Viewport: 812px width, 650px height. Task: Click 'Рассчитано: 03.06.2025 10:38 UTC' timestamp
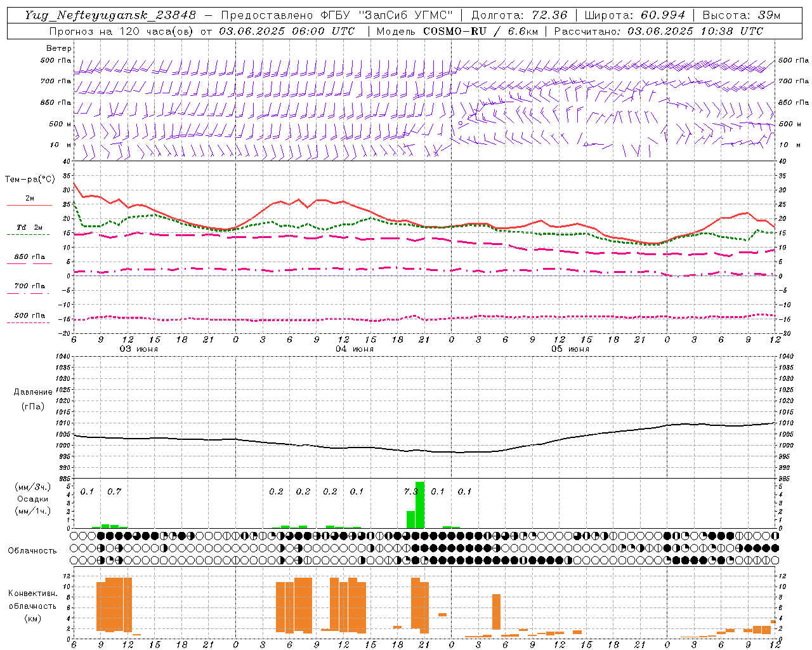point(658,31)
